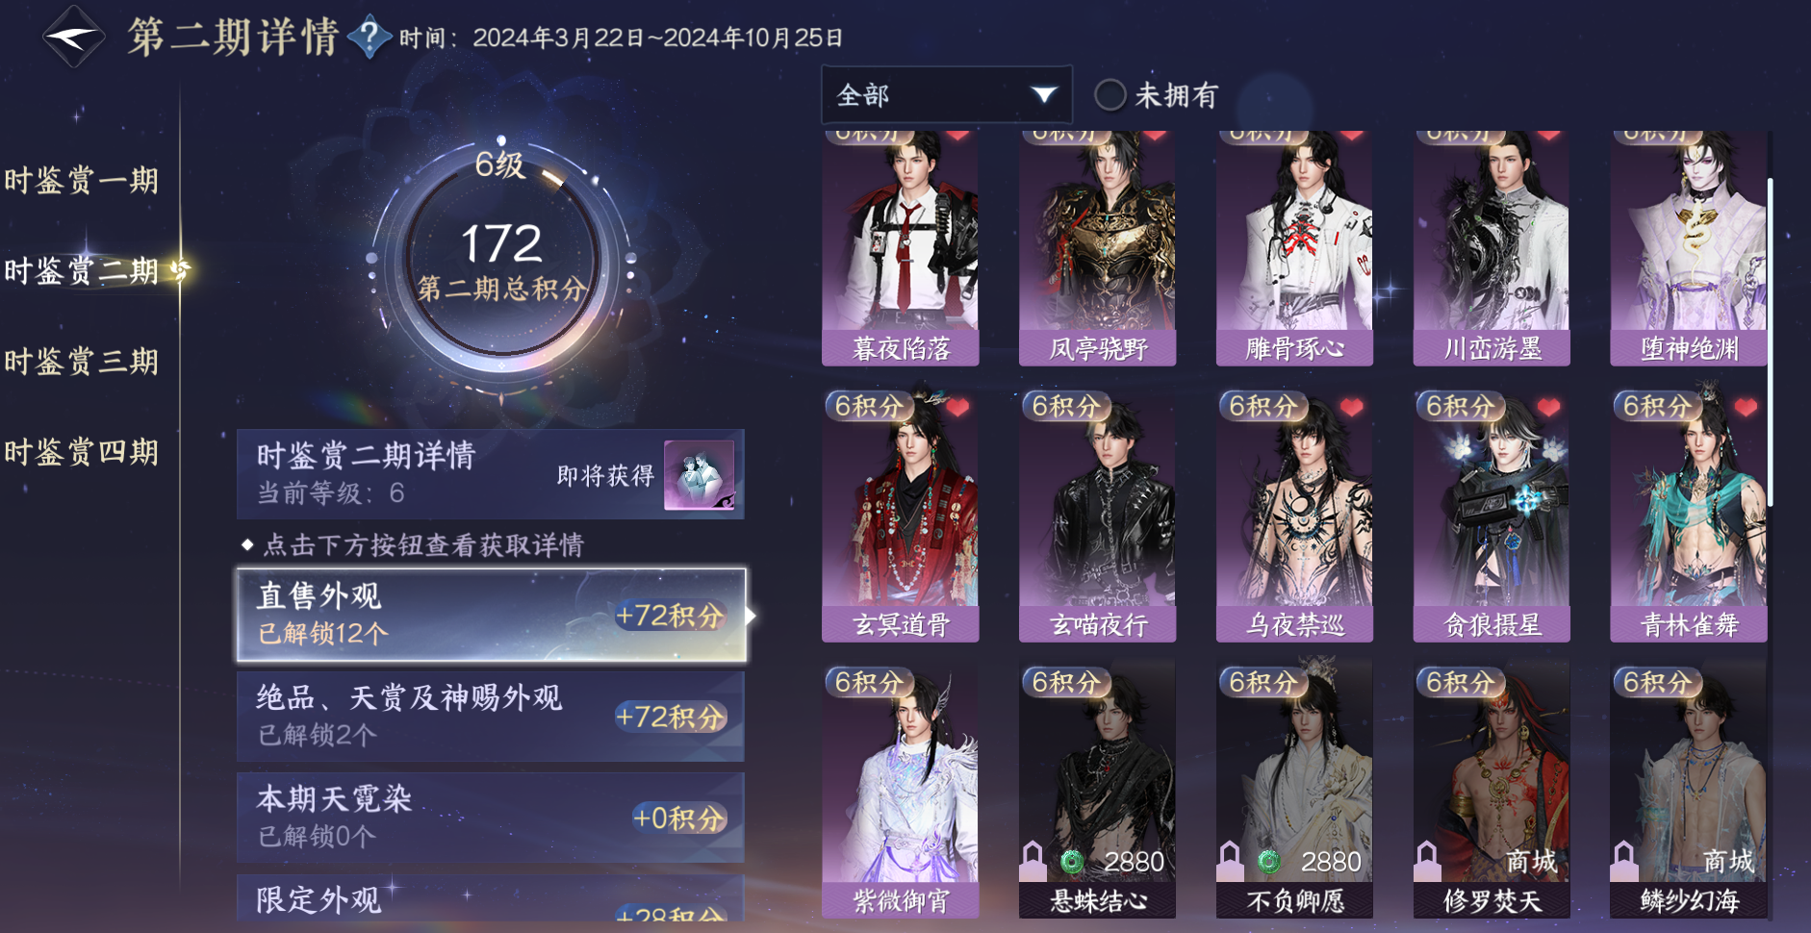Toggle the 未拥有 filter radio button
This screenshot has width=1811, height=933.
point(1110,94)
